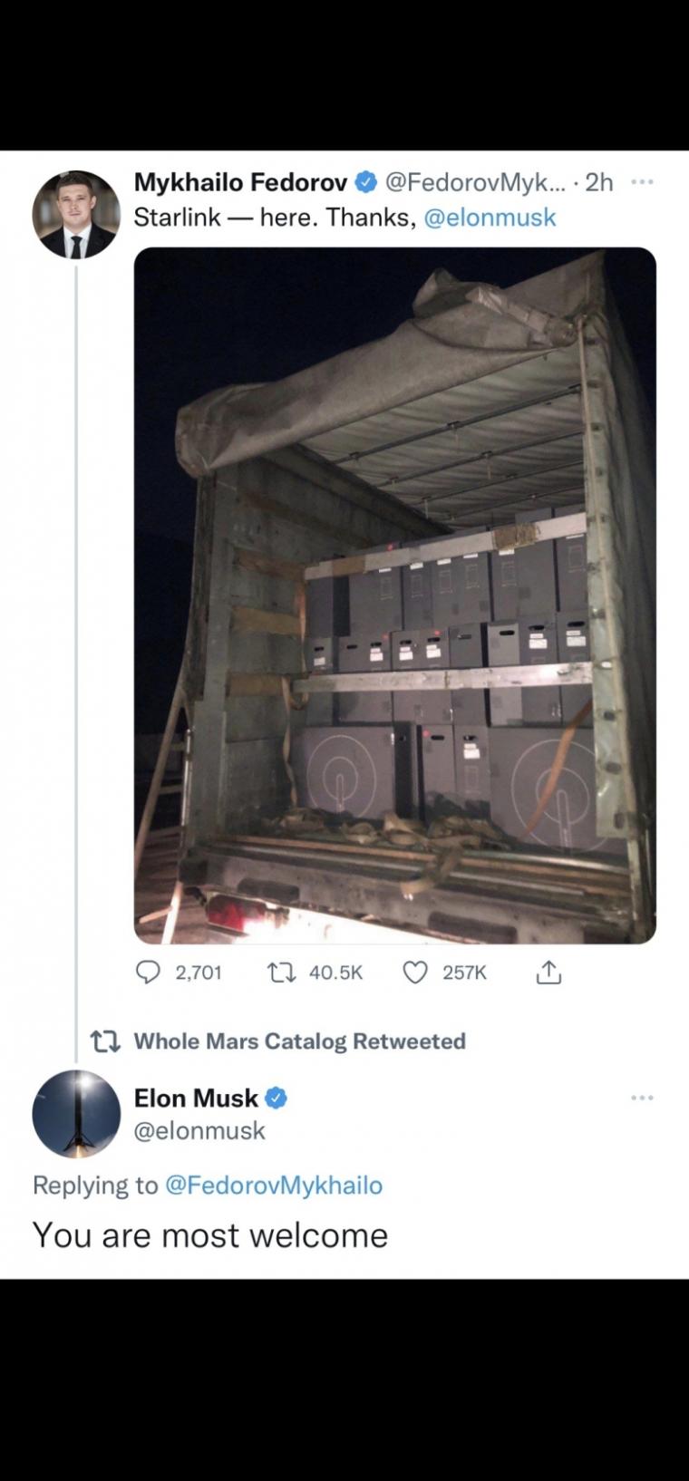The width and height of the screenshot is (689, 1481).
Task: Click the @elonmusk handle under Elon Musk
Action: (x=199, y=1130)
